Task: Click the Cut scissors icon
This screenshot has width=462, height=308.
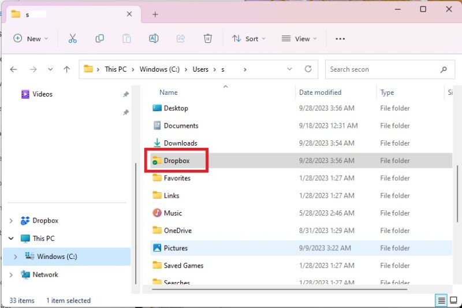Action: [x=73, y=39]
